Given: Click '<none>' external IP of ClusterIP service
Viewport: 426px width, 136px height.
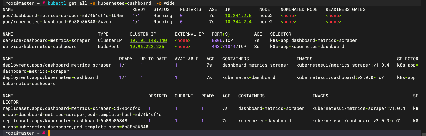Looking at the screenshot, I should click(183, 40).
